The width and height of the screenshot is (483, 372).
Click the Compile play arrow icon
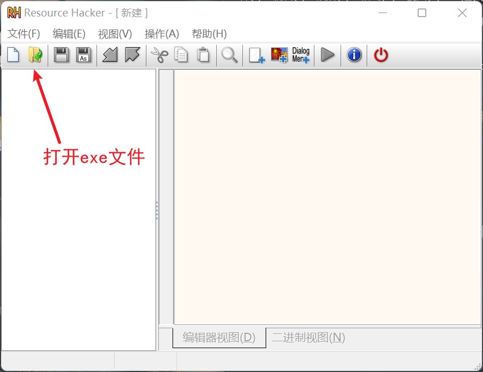click(x=327, y=55)
